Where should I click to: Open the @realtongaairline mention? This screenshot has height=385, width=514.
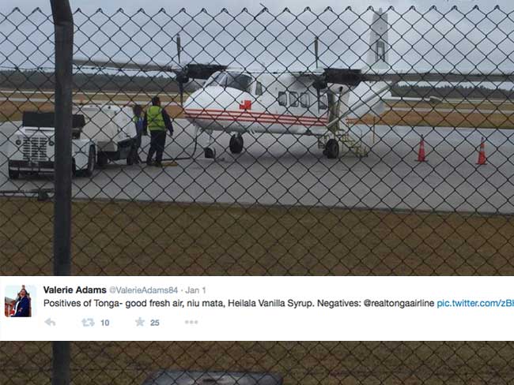(399, 304)
